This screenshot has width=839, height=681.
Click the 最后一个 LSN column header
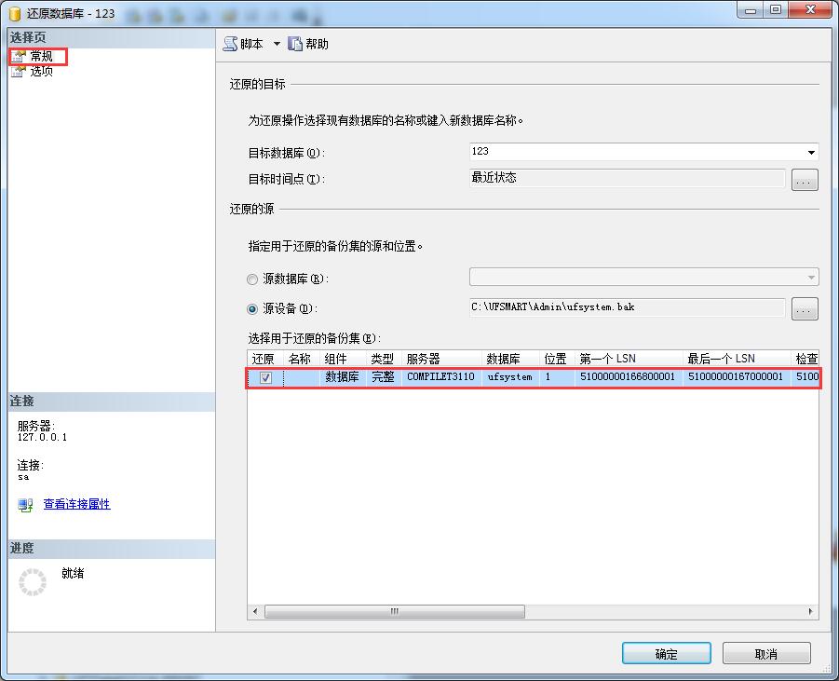737,359
